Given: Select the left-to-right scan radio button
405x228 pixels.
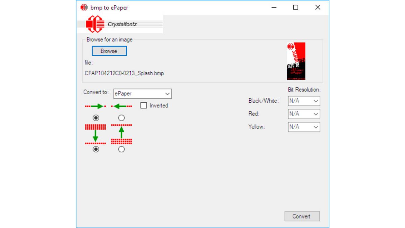Looking at the screenshot, I should click(96, 118).
